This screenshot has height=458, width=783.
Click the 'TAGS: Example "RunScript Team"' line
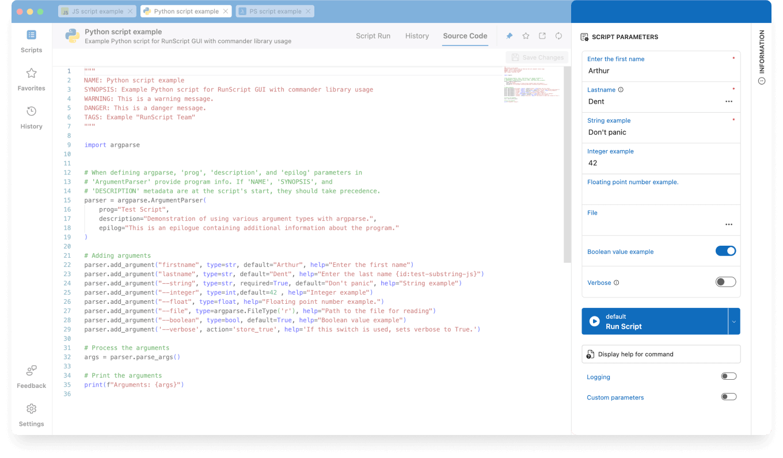tap(139, 117)
